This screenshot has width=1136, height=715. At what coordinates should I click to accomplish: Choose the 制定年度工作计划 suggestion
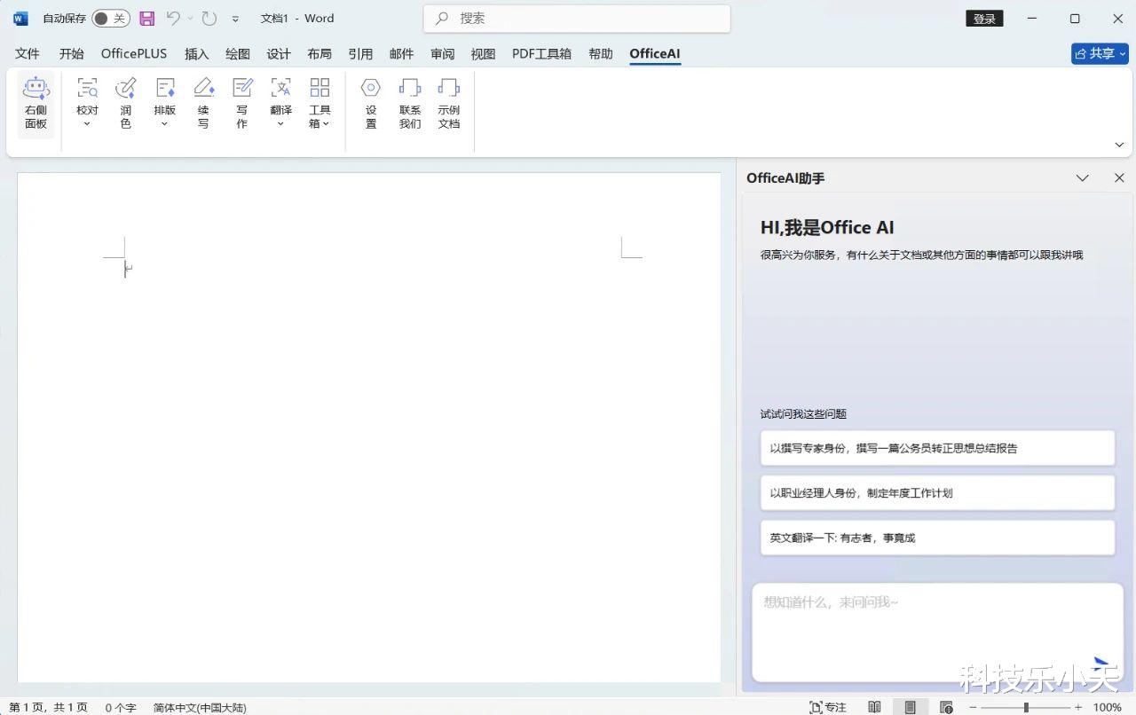pos(937,492)
